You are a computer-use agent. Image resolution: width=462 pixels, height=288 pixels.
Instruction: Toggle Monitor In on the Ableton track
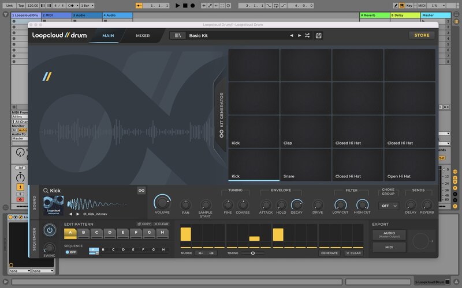tap(14, 130)
